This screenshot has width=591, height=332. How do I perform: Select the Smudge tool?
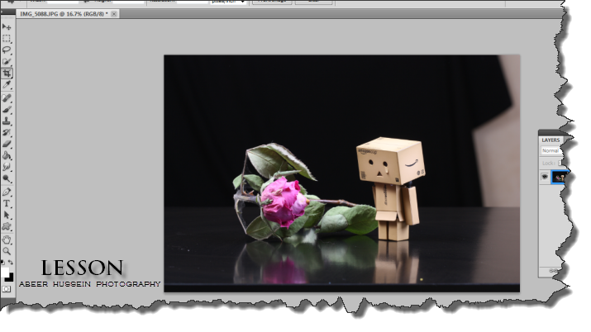tap(7, 167)
